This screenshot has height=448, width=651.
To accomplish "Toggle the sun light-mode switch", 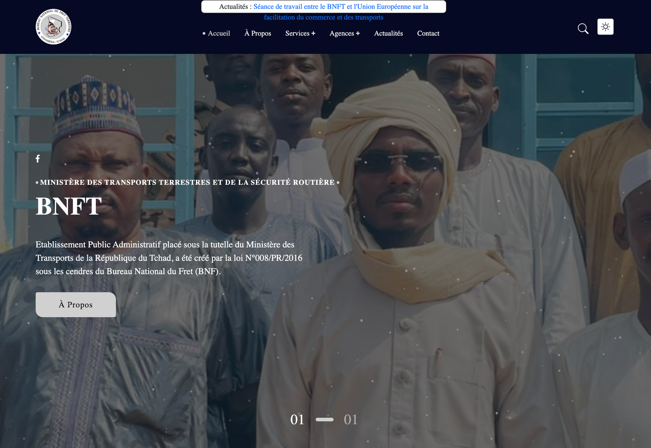I will coord(605,27).
